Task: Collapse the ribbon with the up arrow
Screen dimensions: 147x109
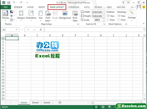Action: pyautogui.click(x=144, y=24)
